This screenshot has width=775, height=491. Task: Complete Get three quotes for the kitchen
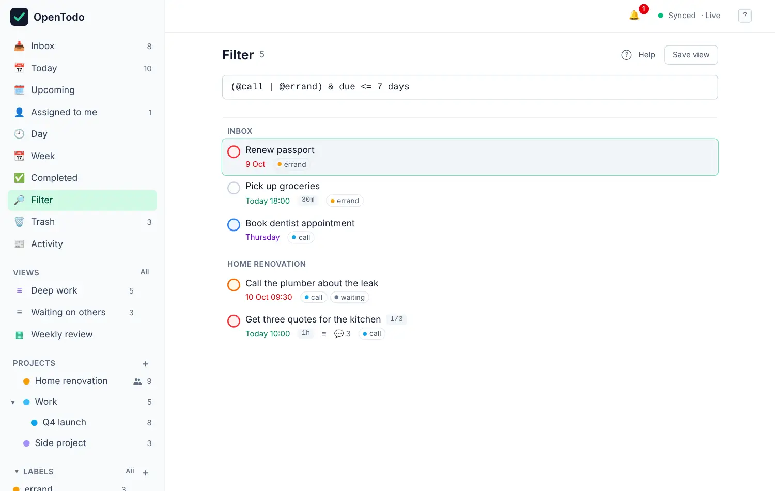point(234,321)
